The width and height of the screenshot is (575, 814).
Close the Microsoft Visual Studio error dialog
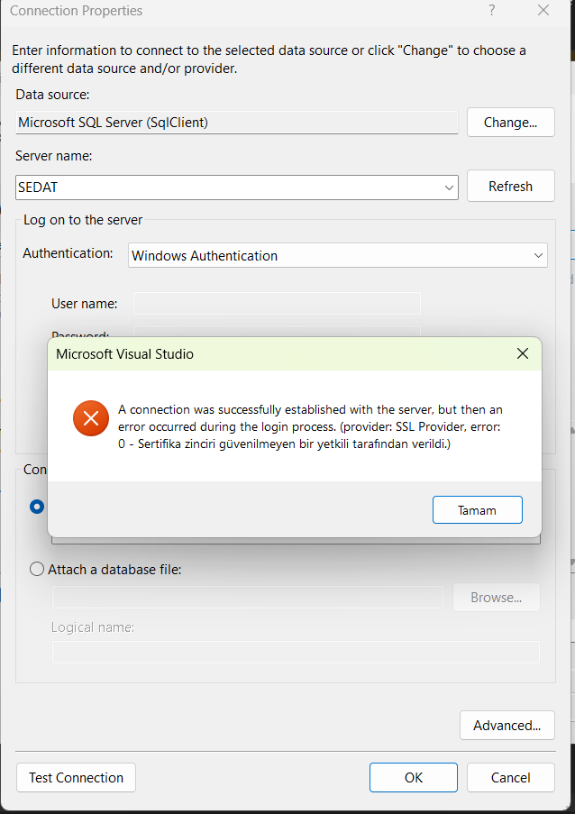523,354
